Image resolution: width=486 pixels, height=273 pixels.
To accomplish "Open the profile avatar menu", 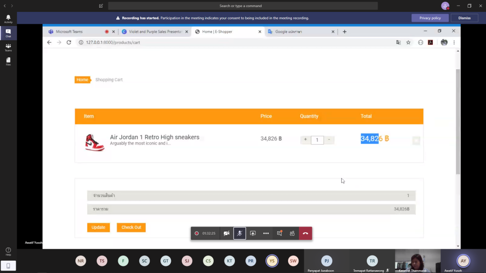I will point(445,6).
